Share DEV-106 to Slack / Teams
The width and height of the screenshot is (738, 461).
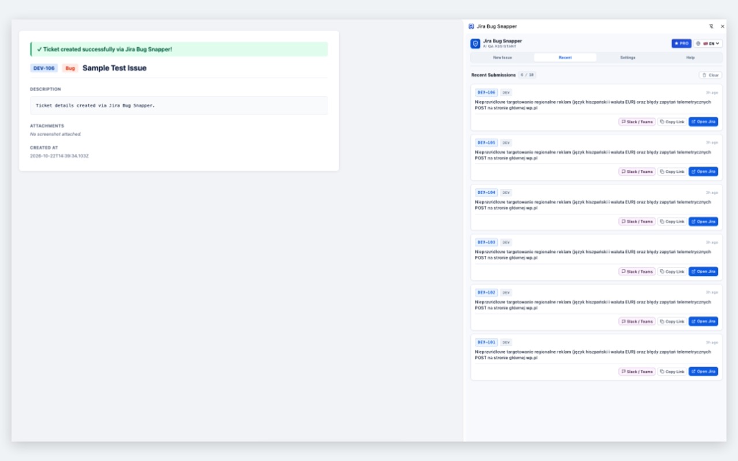(x=637, y=122)
